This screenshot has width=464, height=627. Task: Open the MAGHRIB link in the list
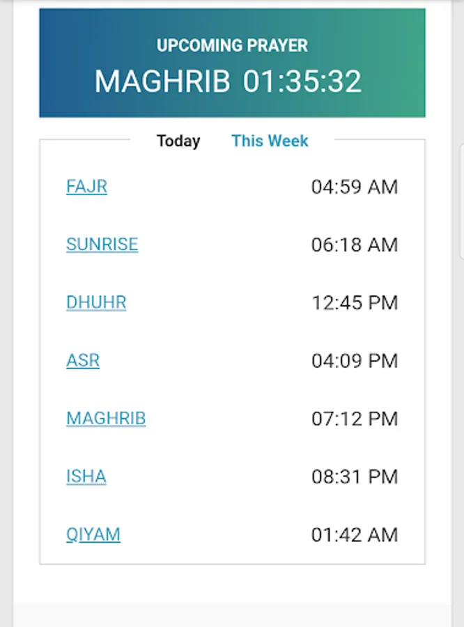click(106, 419)
